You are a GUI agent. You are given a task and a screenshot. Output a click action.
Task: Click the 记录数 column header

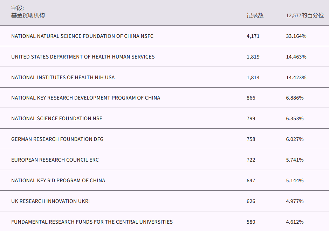(255, 15)
